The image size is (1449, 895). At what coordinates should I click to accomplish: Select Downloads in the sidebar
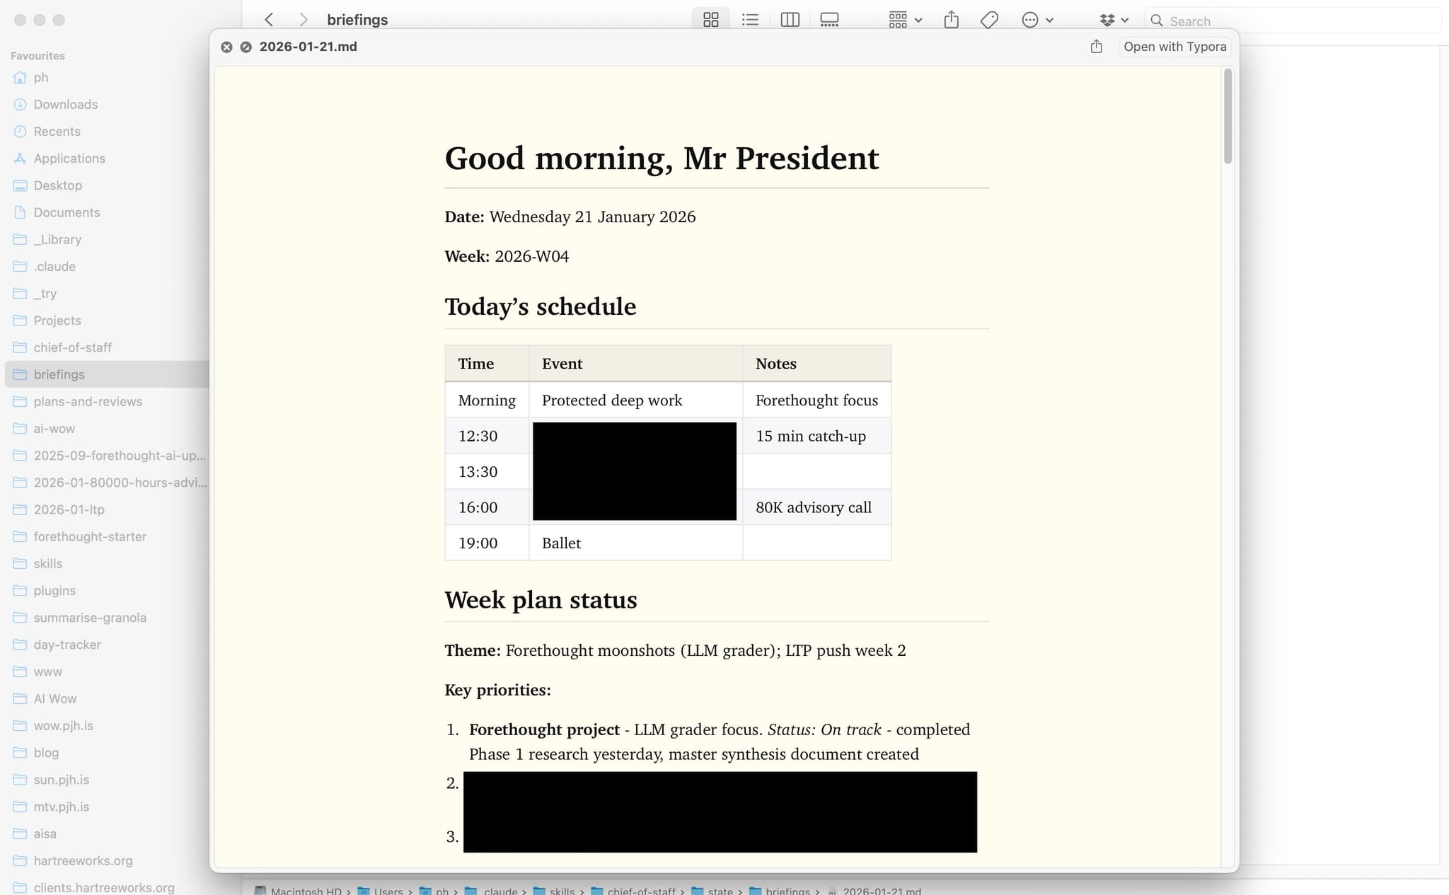coord(65,104)
